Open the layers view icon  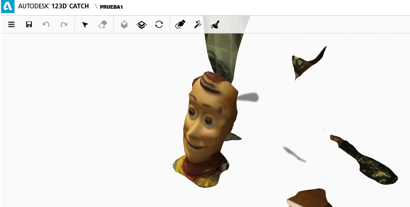click(142, 25)
